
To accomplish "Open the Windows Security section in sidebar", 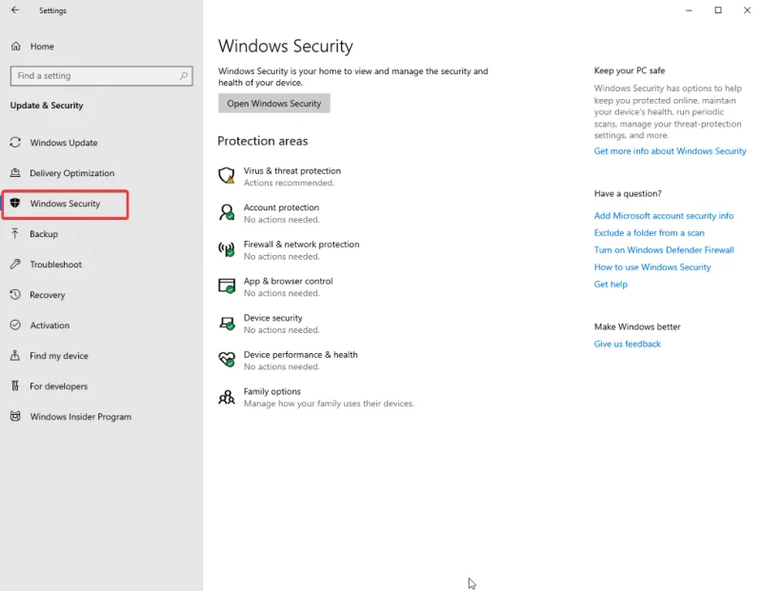I will pyautogui.click(x=66, y=204).
